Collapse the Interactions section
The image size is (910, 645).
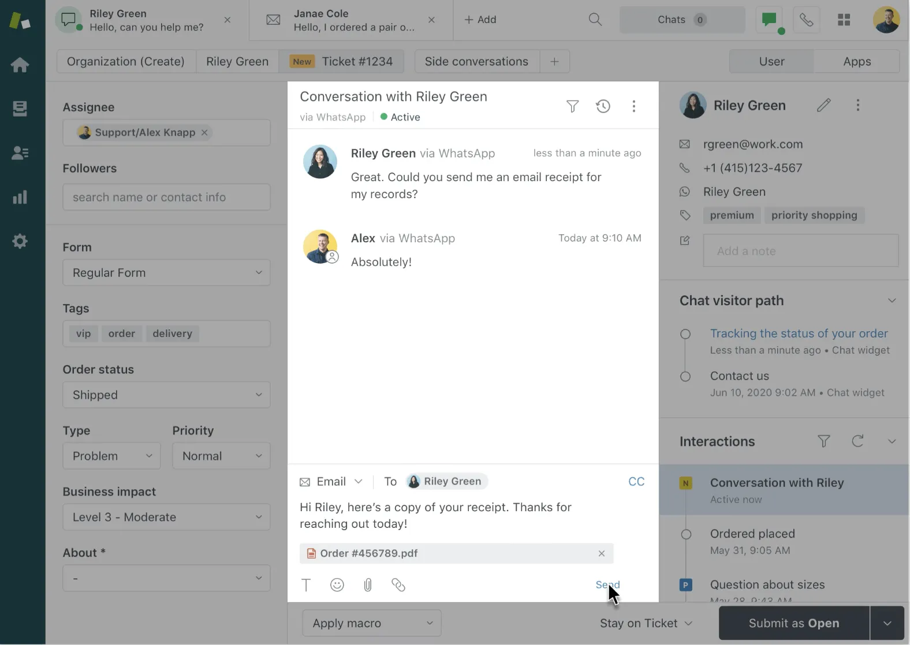coord(892,441)
